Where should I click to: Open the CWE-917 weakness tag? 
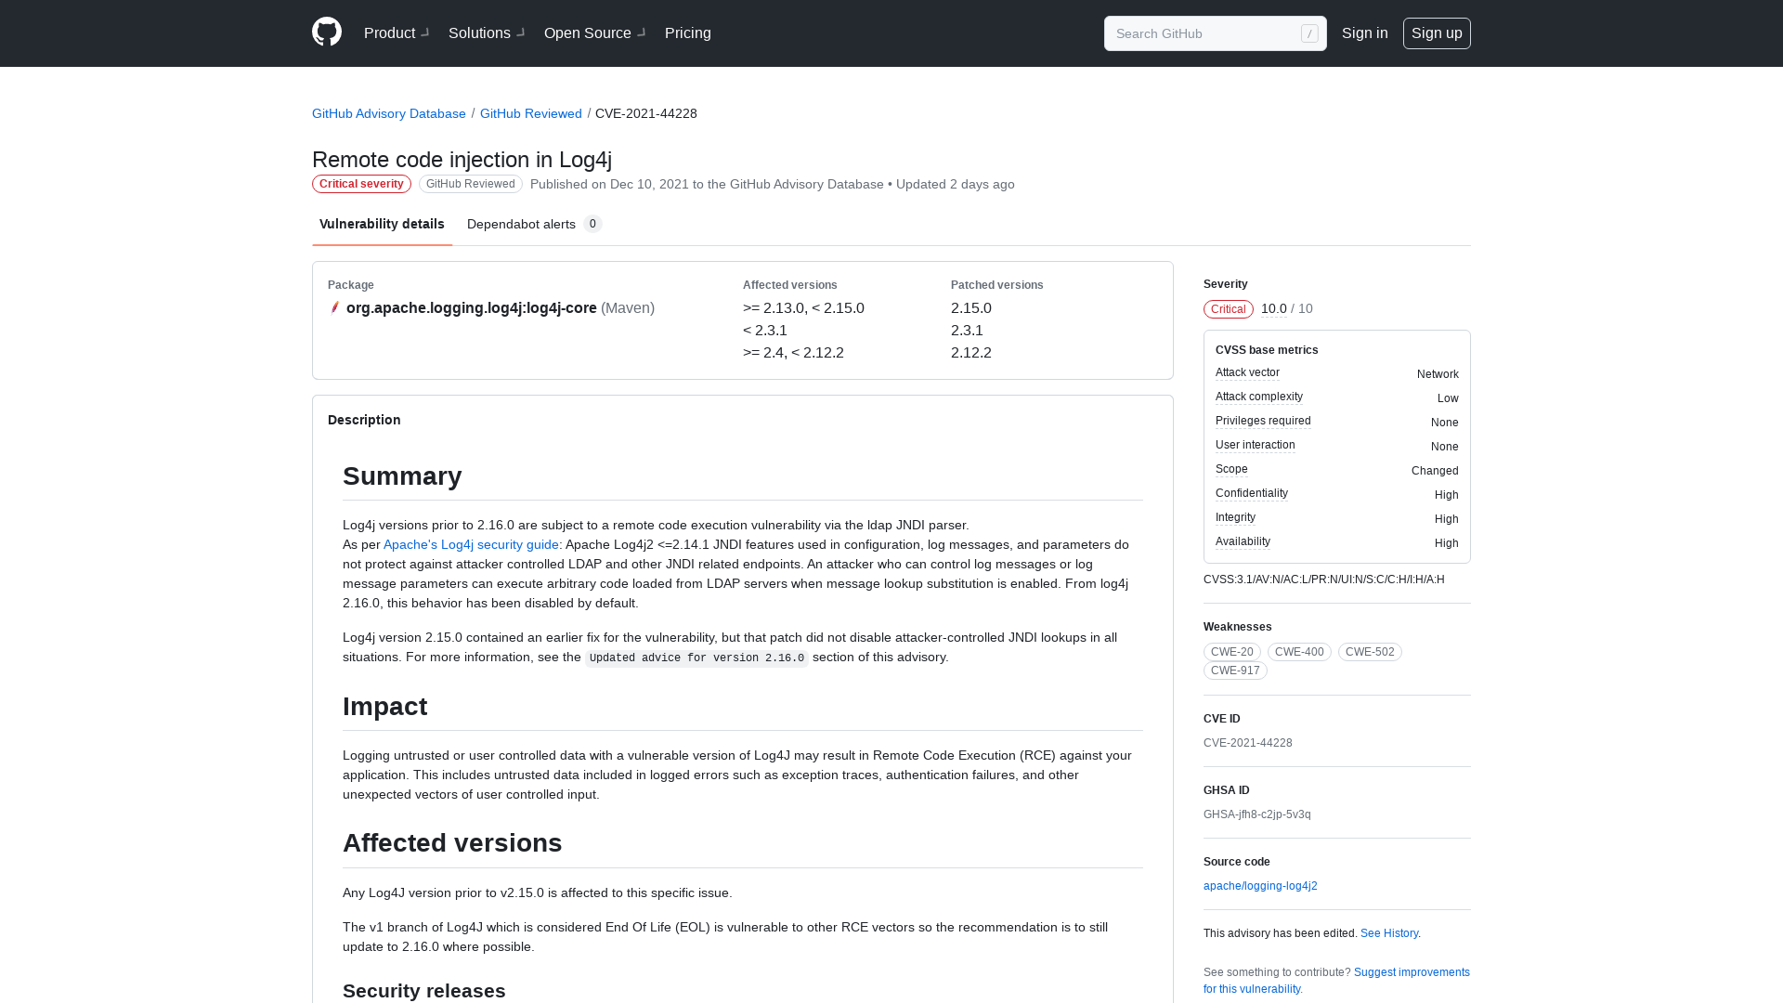(1235, 671)
